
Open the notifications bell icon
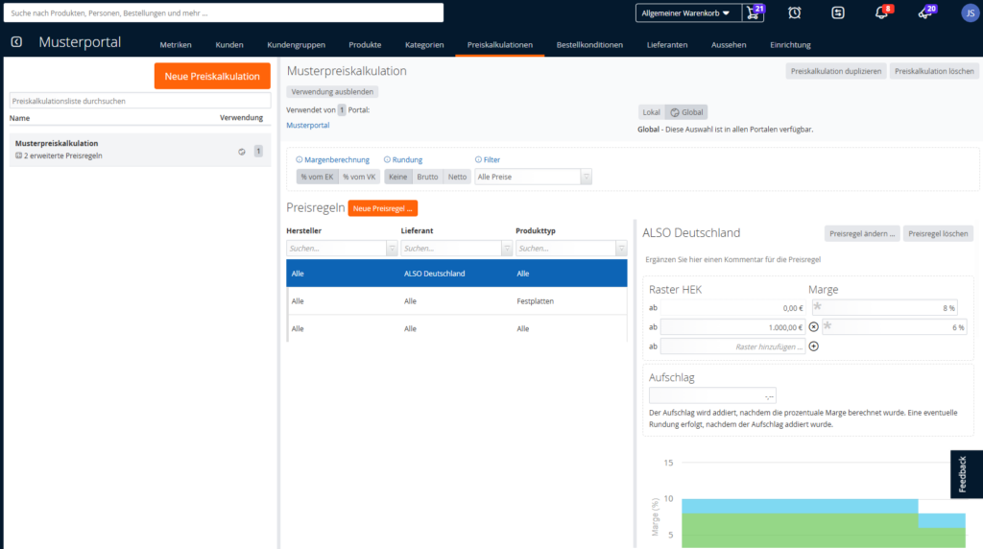[881, 12]
